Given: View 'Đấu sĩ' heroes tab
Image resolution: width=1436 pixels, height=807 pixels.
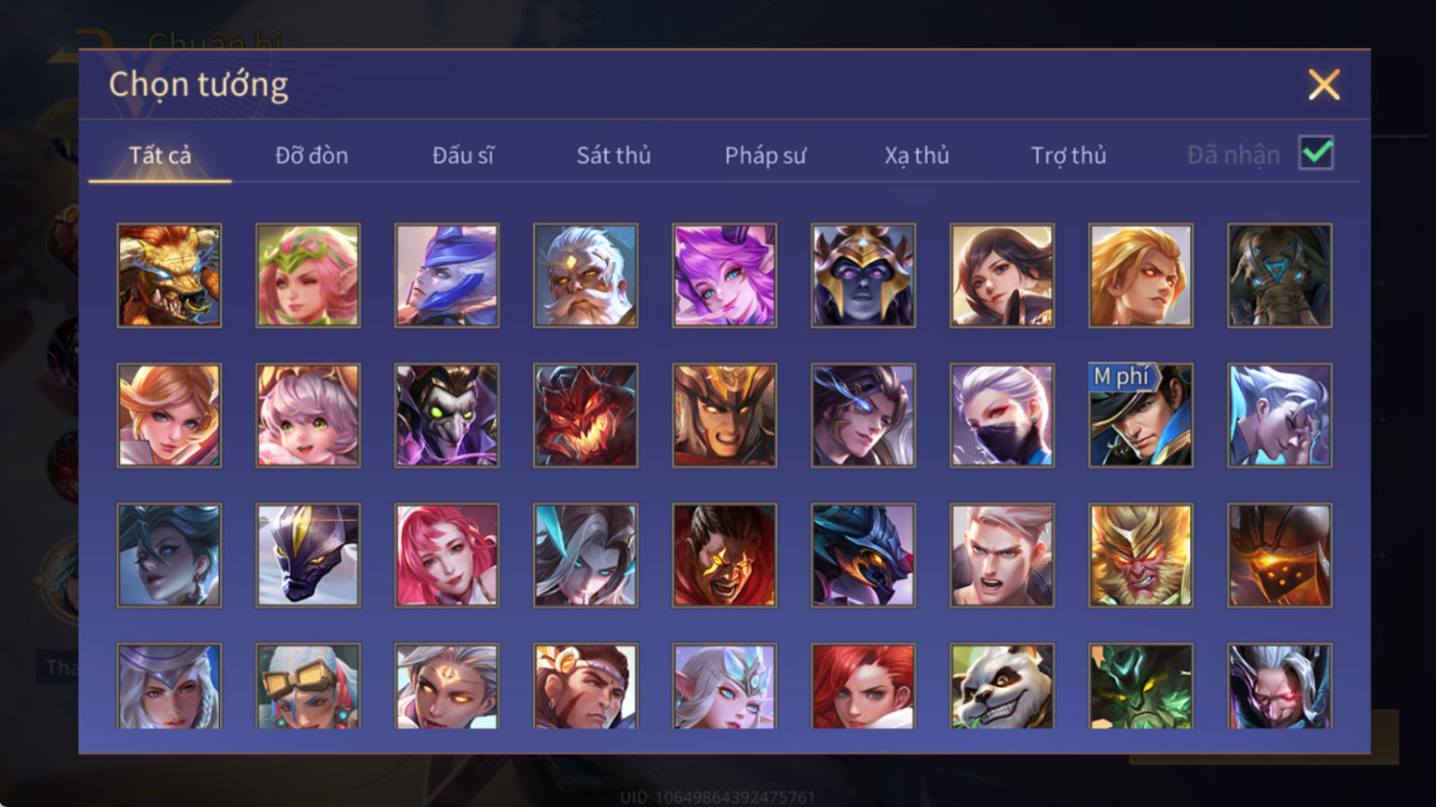Looking at the screenshot, I should pos(463,155).
